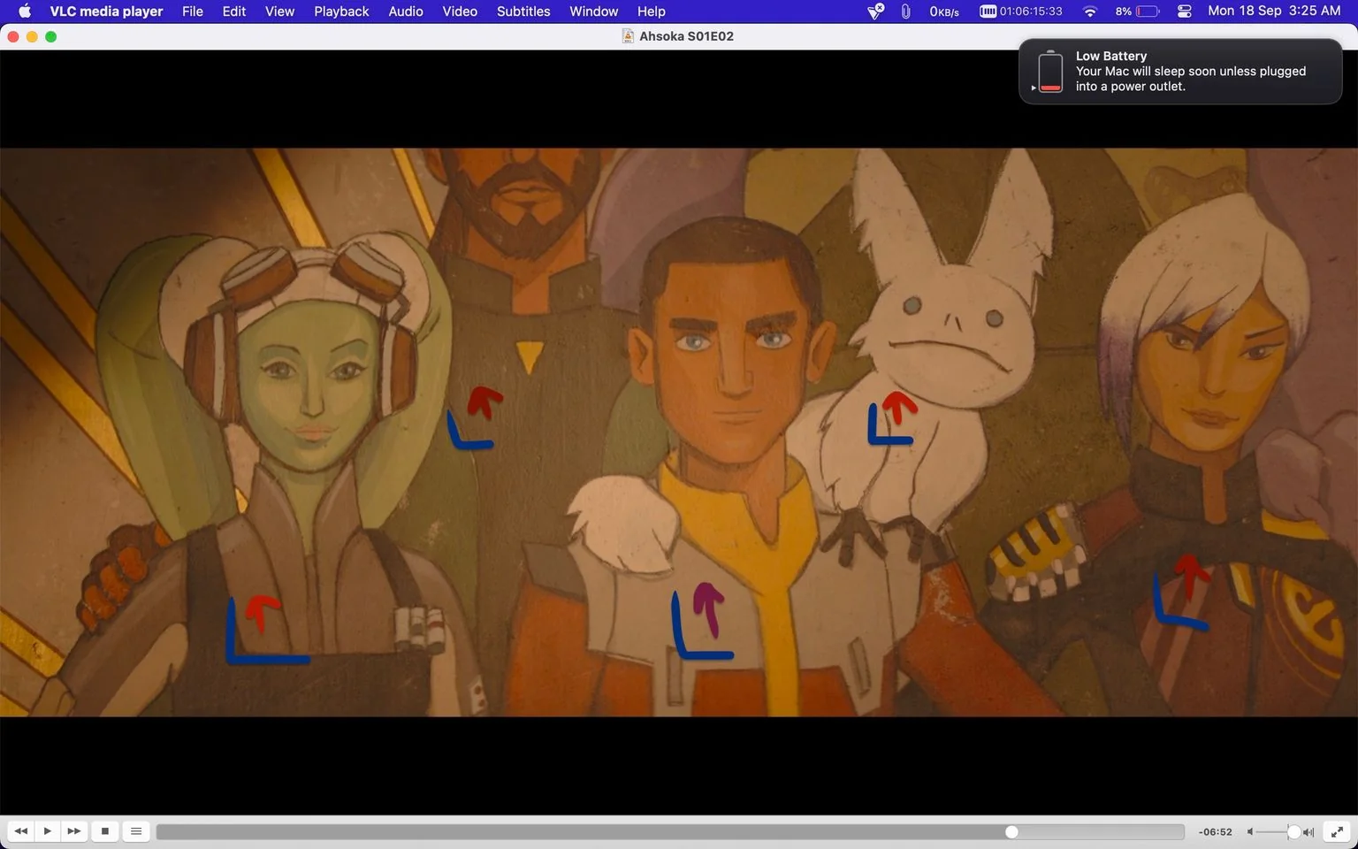Click the Ahsoka S01E02 window title
This screenshot has width=1358, height=849.
pos(686,36)
